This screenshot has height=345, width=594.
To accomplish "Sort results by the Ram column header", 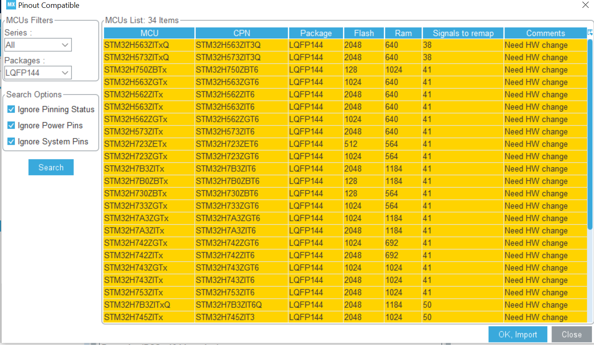I will (403, 33).
